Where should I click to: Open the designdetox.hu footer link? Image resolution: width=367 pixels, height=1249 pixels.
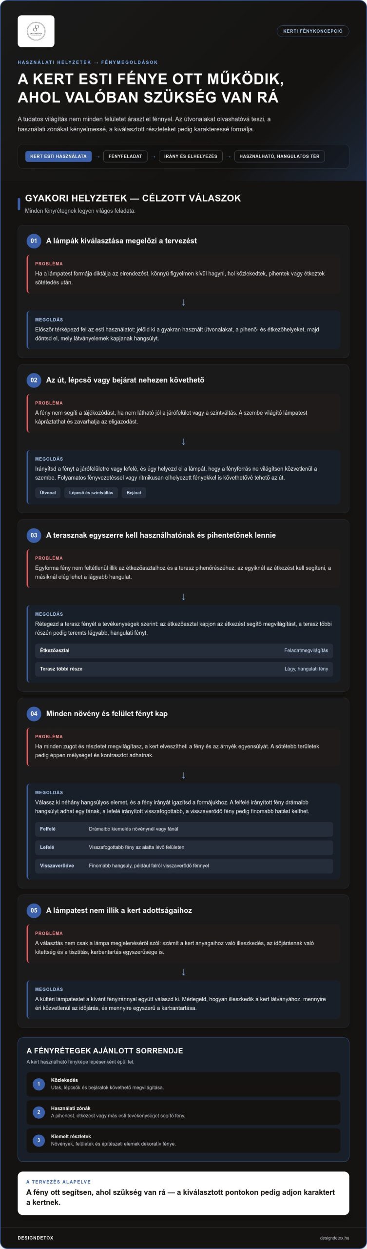point(334,1238)
